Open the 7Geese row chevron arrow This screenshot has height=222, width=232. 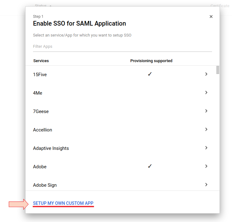[206, 111]
